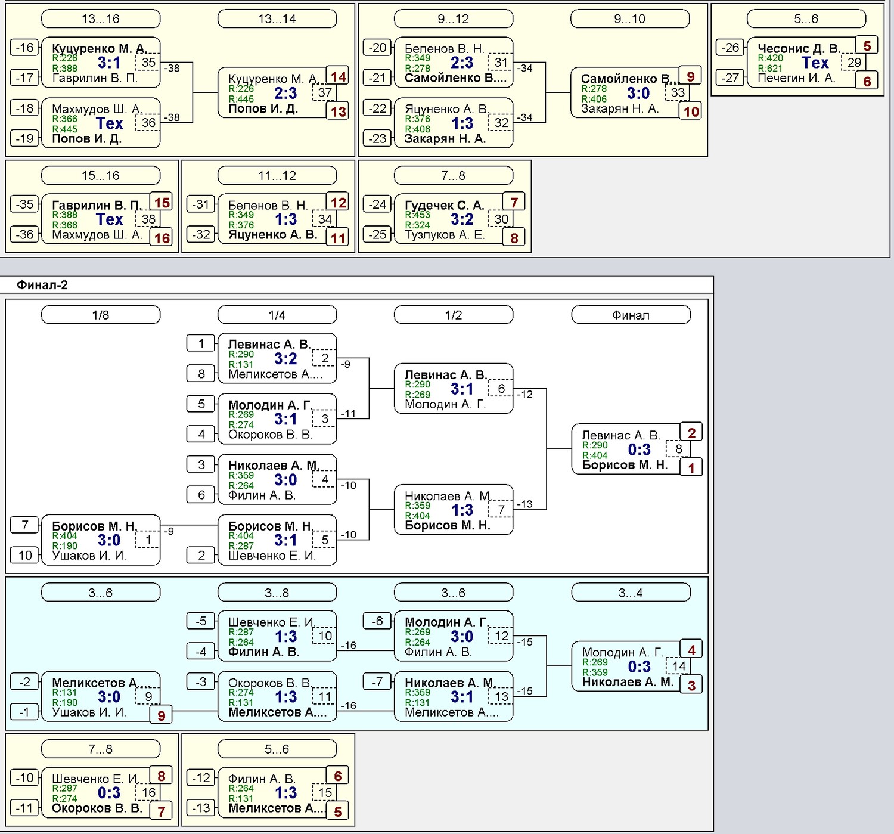Click match number 33 box
This screenshot has height=834, width=894.
[x=678, y=92]
